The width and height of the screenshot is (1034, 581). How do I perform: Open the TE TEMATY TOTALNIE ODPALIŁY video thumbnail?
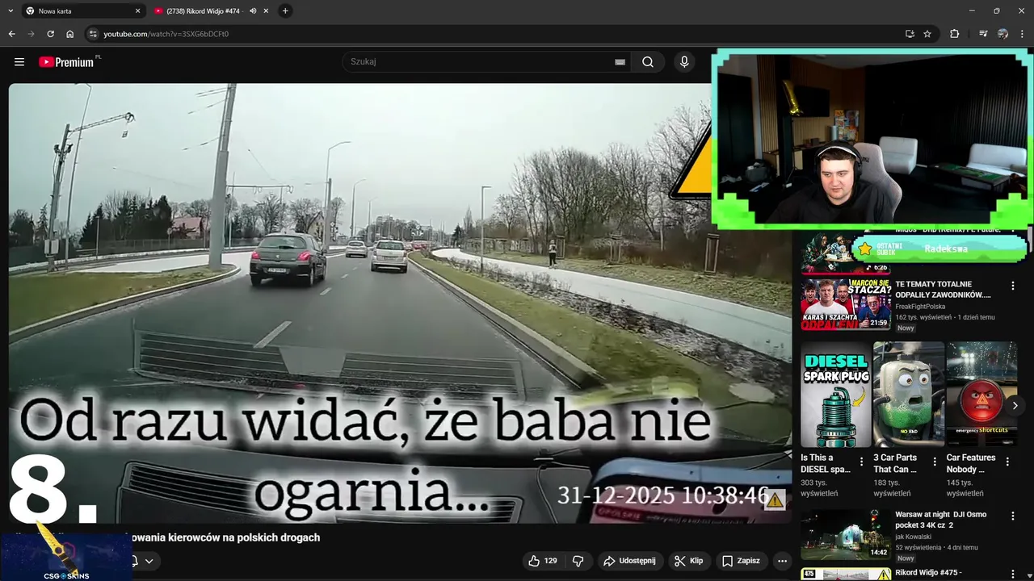(846, 303)
